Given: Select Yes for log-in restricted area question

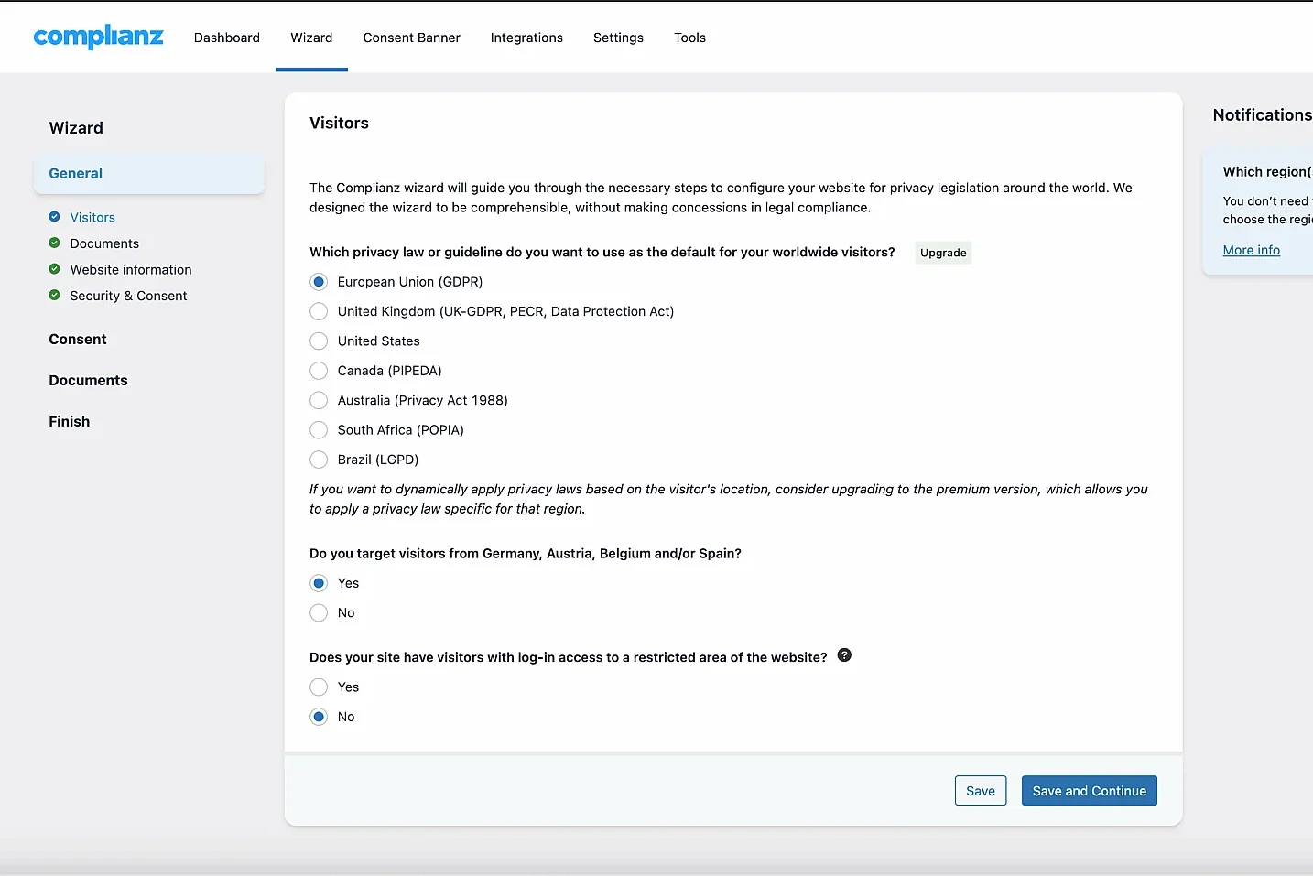Looking at the screenshot, I should coord(319,687).
